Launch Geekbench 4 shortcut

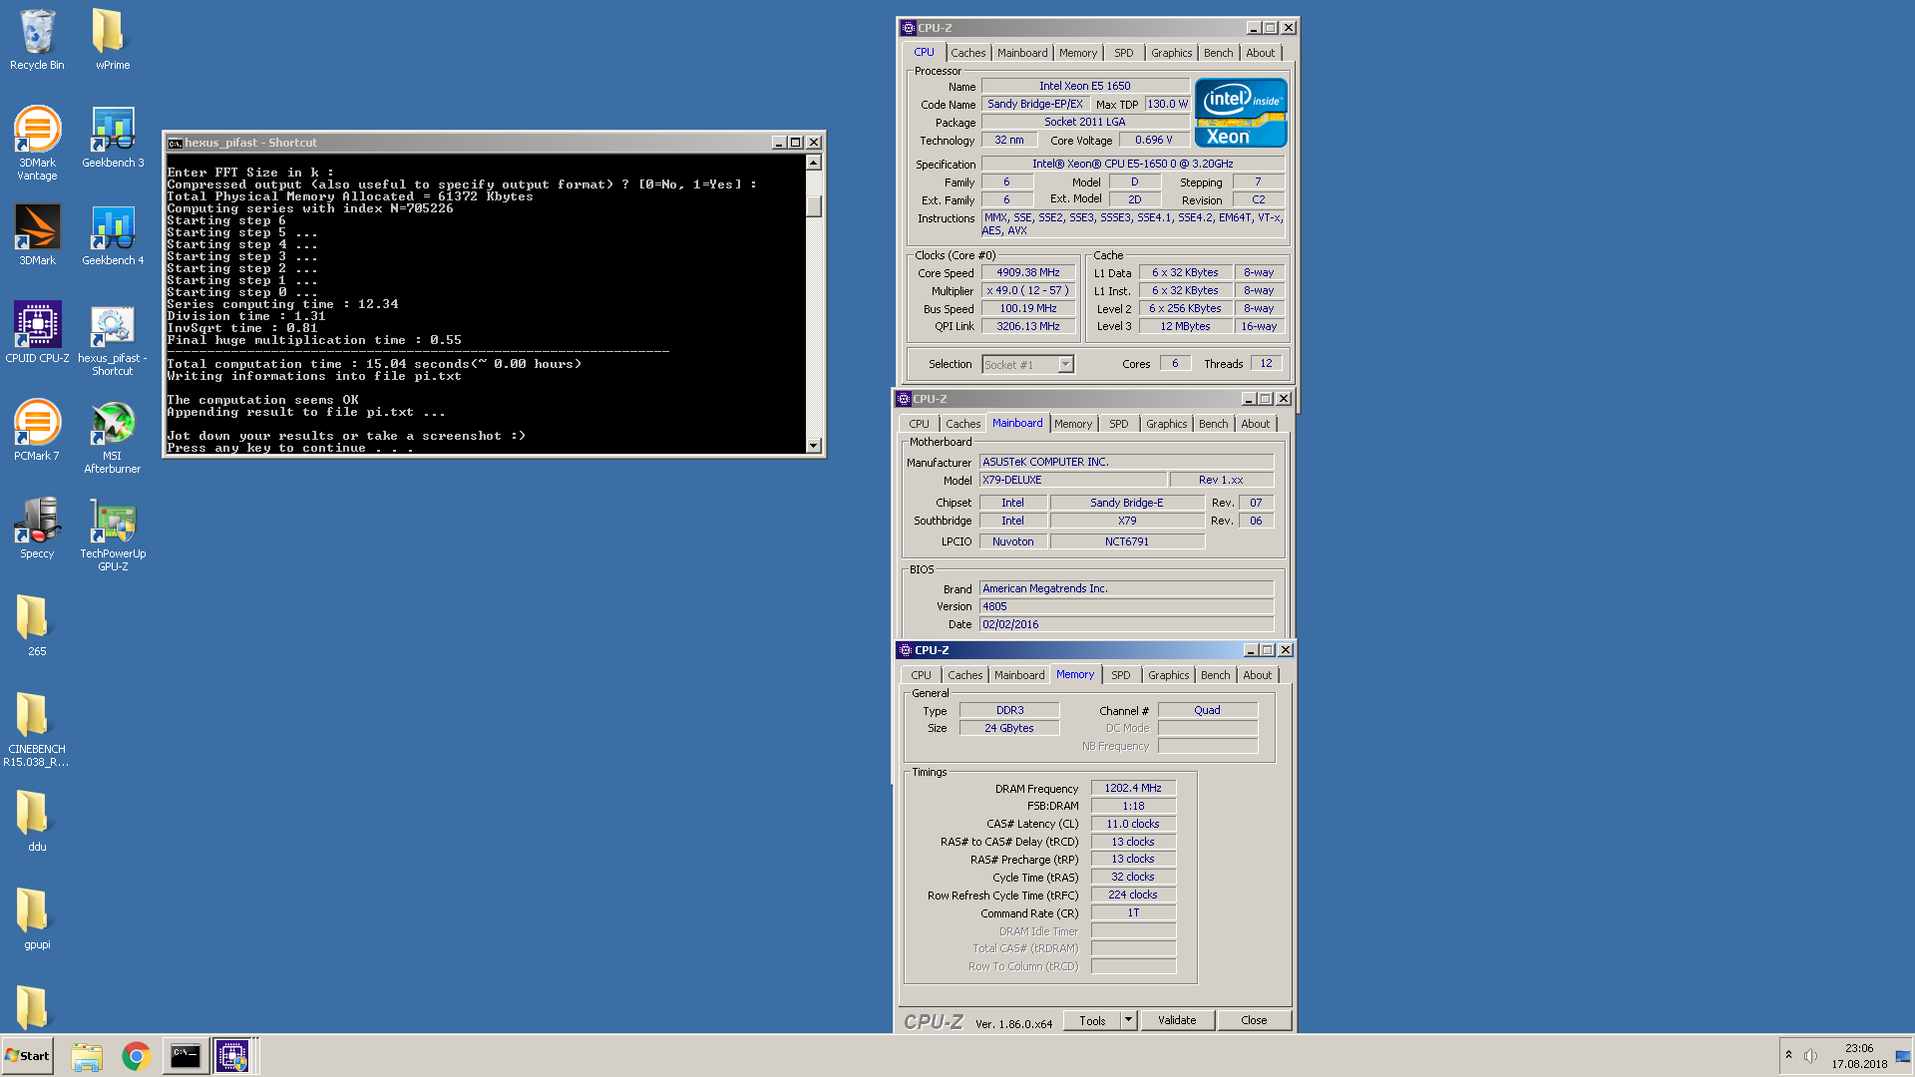pyautogui.click(x=112, y=235)
